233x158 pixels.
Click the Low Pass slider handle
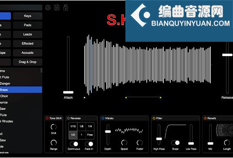[x=191, y=144]
